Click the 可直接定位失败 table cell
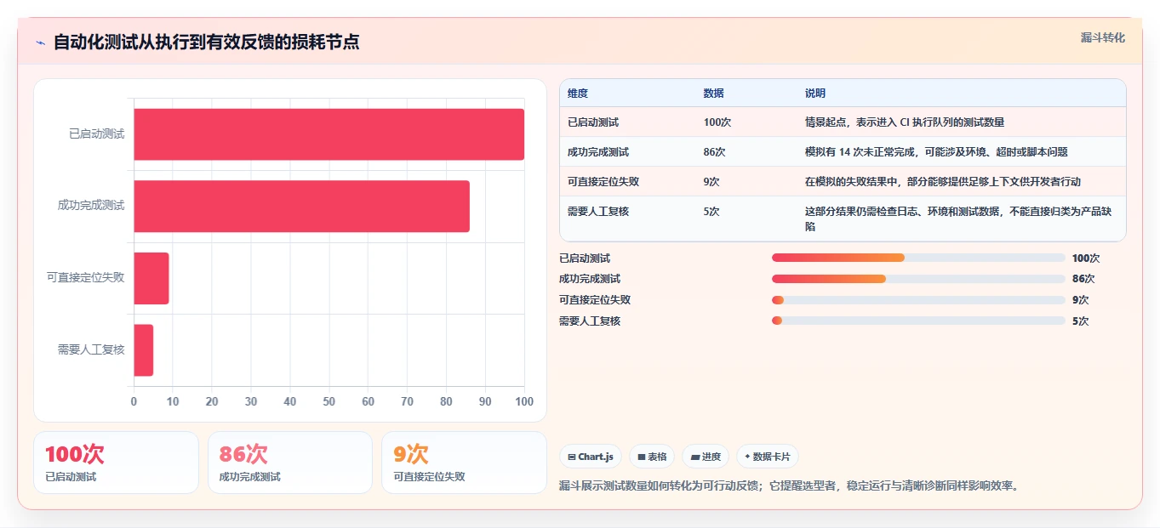 click(603, 181)
